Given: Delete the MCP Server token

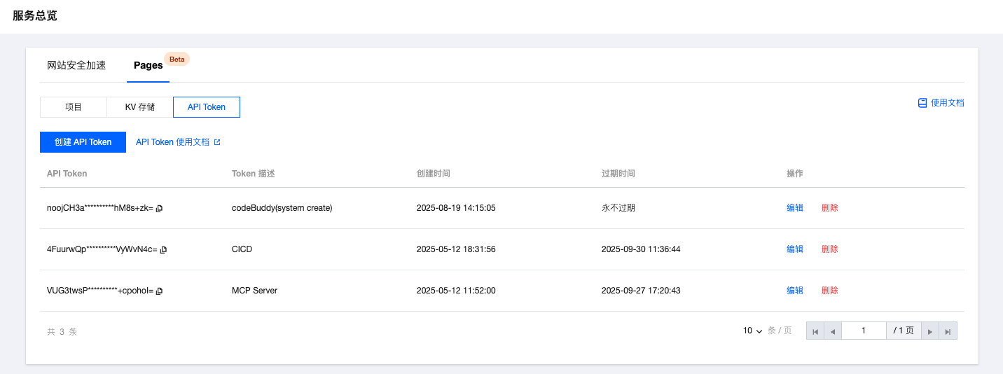Looking at the screenshot, I should click(830, 291).
